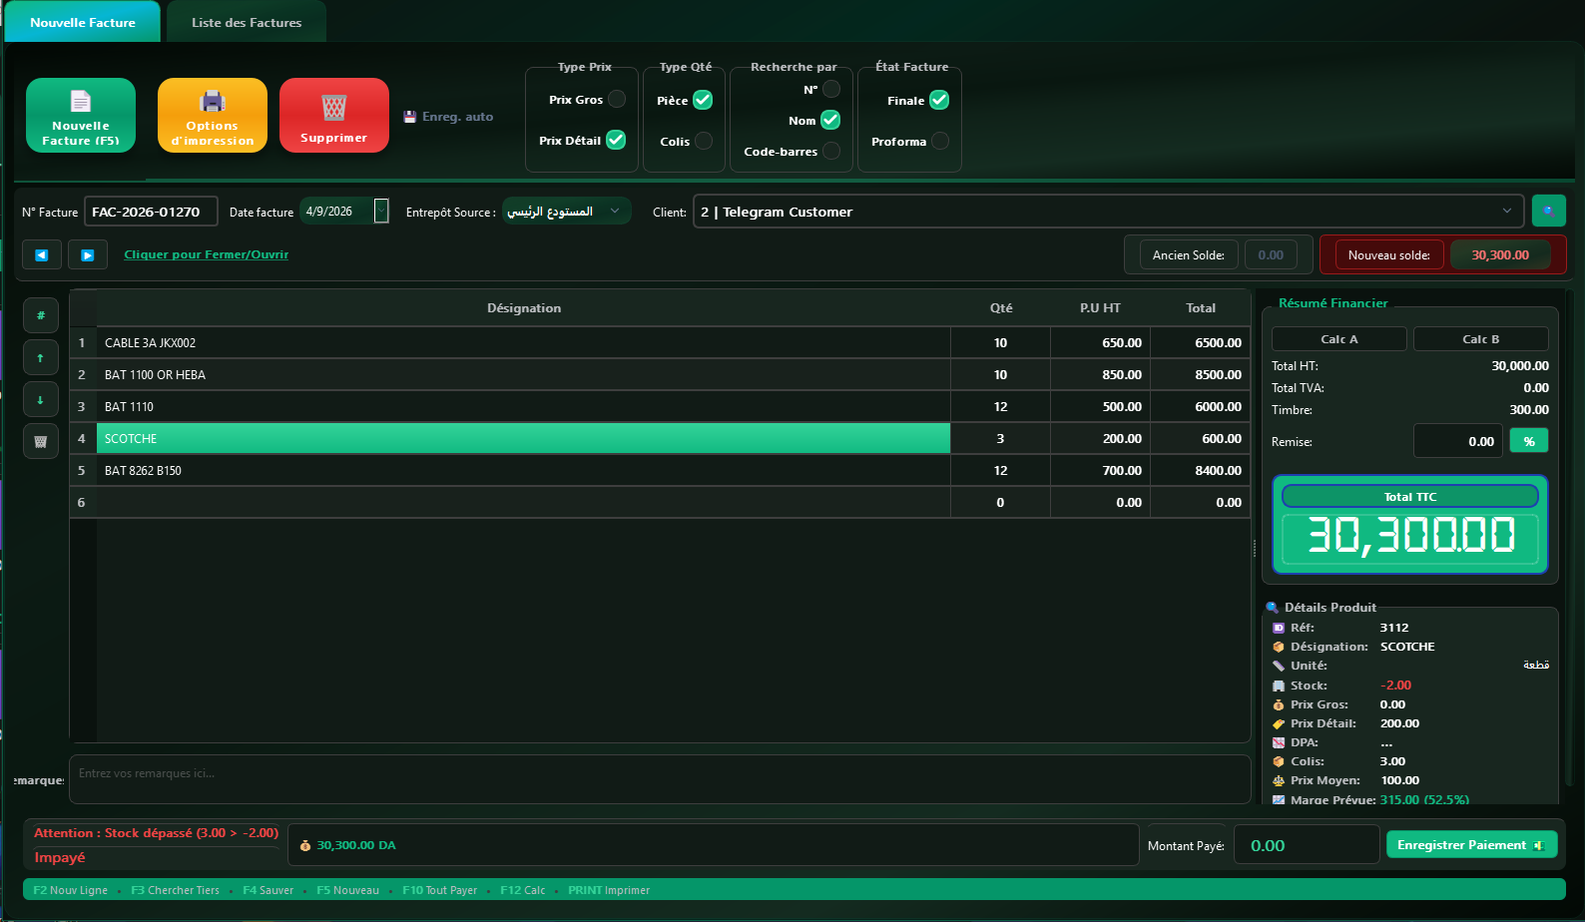Select Prix Détail price type
1585x922 pixels.
click(x=616, y=140)
